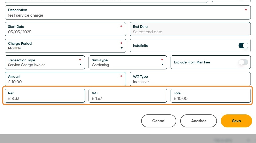This screenshot has height=143, width=256.
Task: Click the Total amount field
Action: (x=210, y=99)
